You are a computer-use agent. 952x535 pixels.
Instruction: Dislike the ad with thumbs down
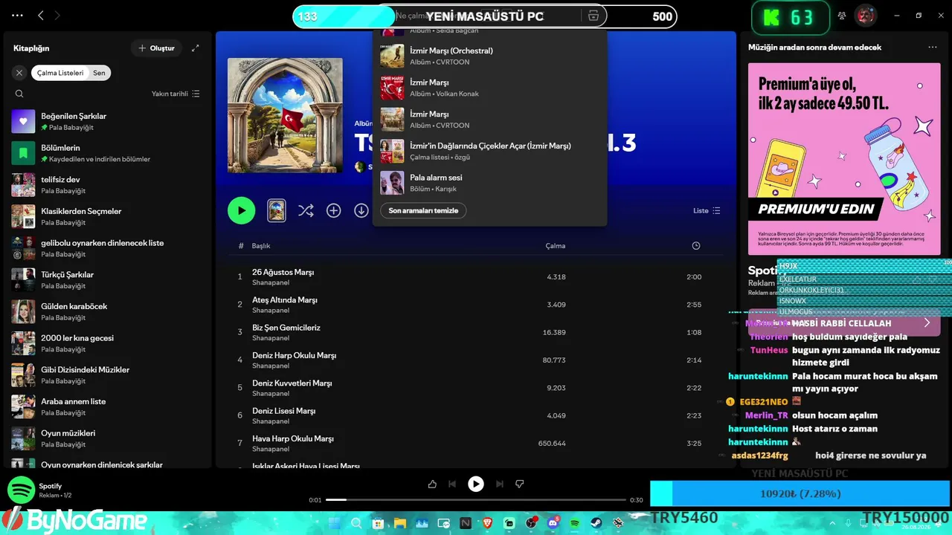(x=520, y=484)
